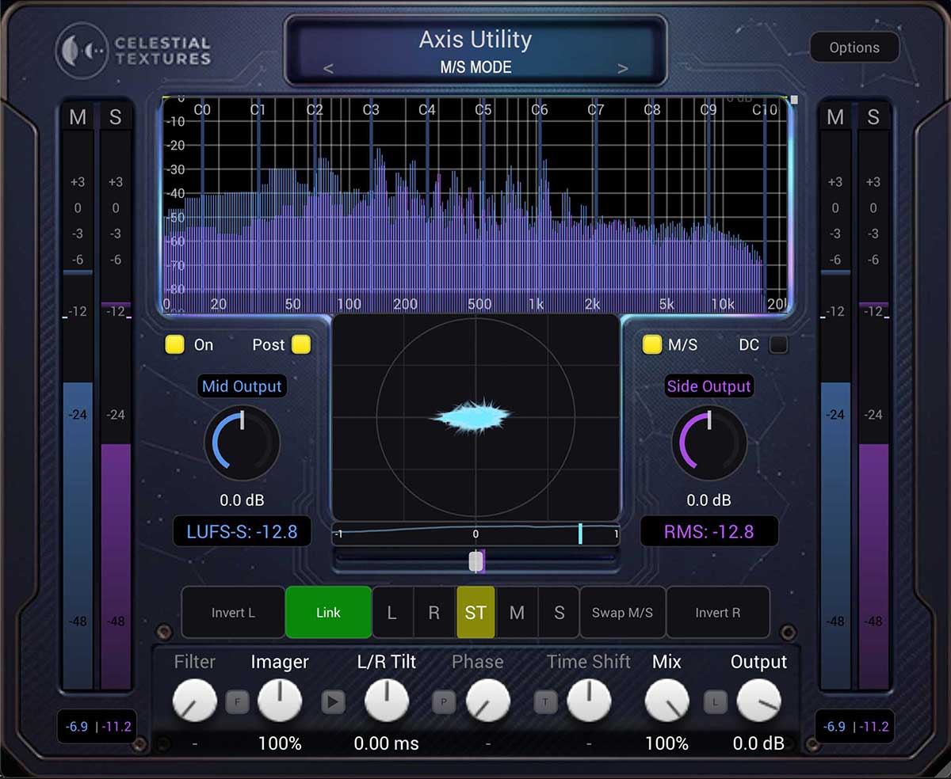Screen dimensions: 951x779
Task: Click the 0.00 ms value under L/R Tilt
Action: (387, 743)
